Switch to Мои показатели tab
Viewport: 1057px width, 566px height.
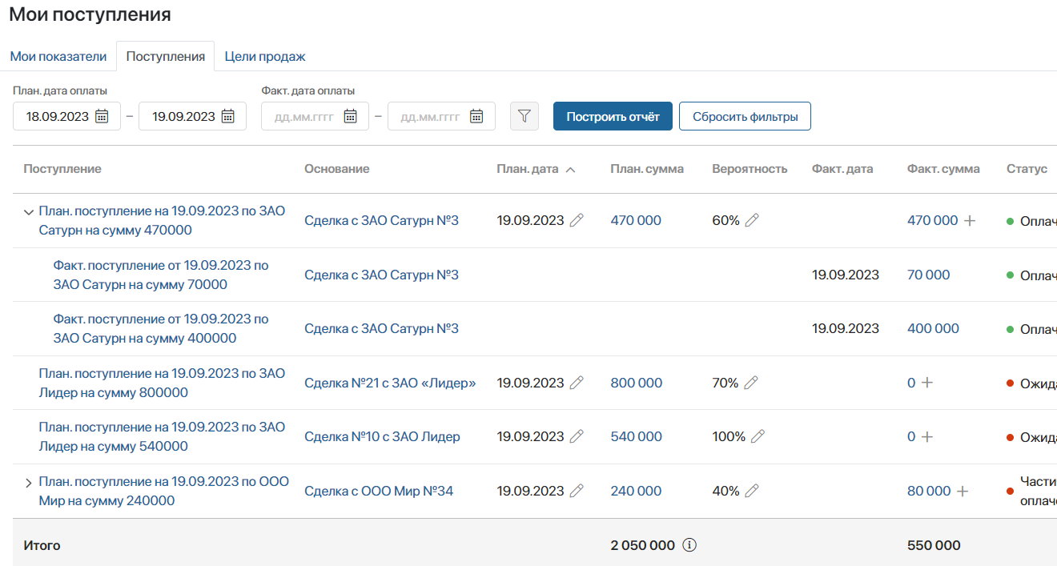(x=58, y=56)
